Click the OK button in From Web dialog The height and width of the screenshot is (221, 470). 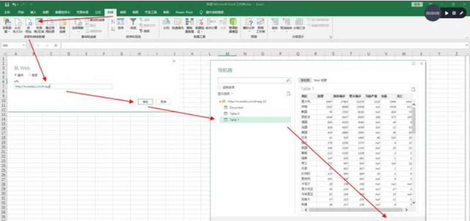(145, 101)
